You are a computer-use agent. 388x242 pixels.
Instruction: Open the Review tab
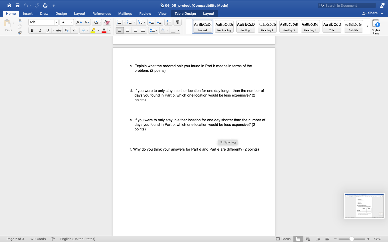145,13
